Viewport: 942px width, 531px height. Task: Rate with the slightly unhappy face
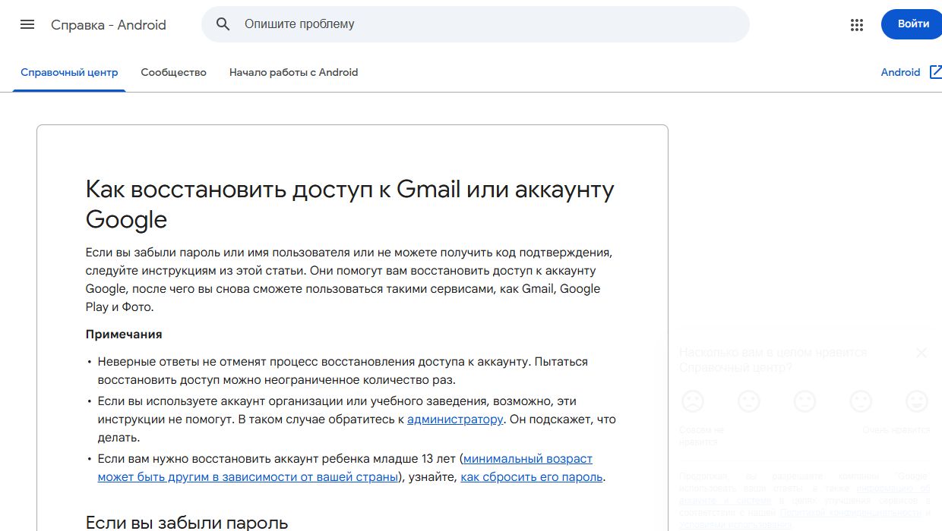[x=748, y=401]
